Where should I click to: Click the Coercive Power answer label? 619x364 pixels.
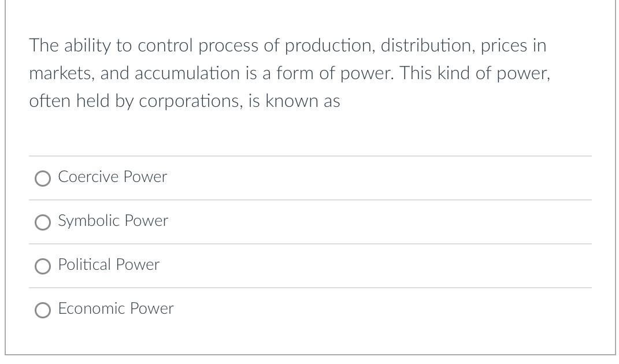[x=112, y=177]
